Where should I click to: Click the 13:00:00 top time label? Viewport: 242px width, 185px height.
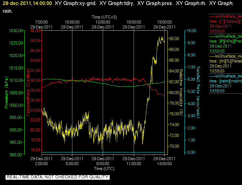click(x=103, y=22)
